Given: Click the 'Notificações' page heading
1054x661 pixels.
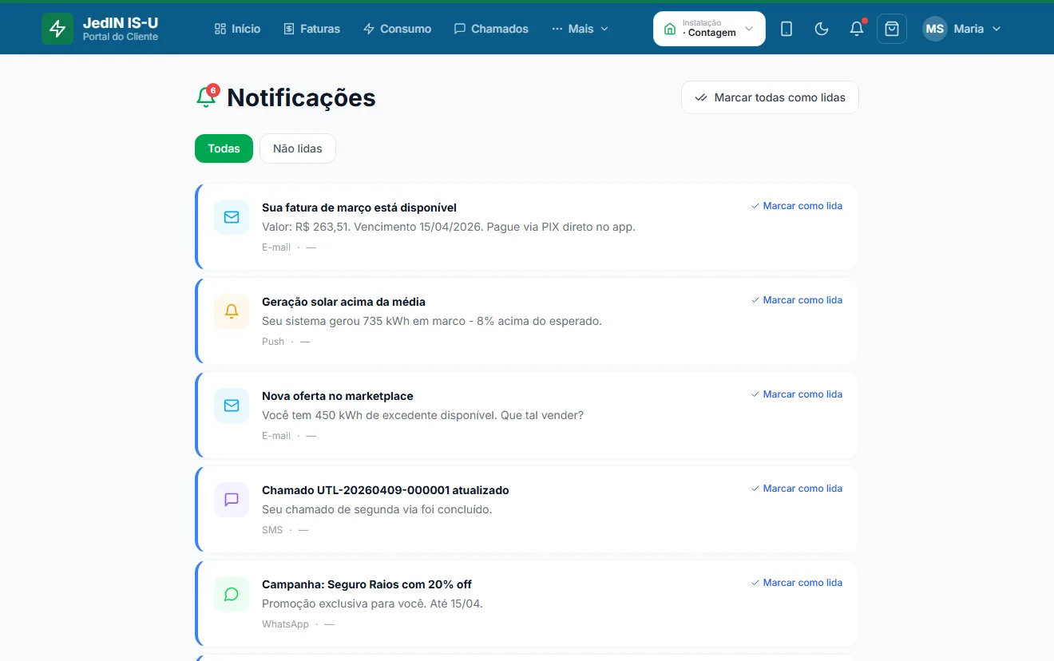Looking at the screenshot, I should (301, 97).
